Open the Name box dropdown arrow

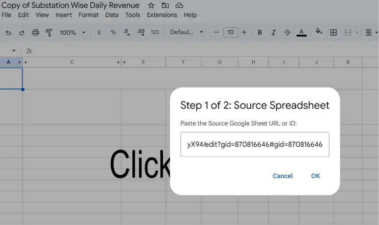tap(14, 51)
